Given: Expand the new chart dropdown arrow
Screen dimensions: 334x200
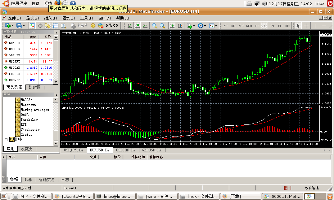Looking at the screenshot, I should point(12,26).
